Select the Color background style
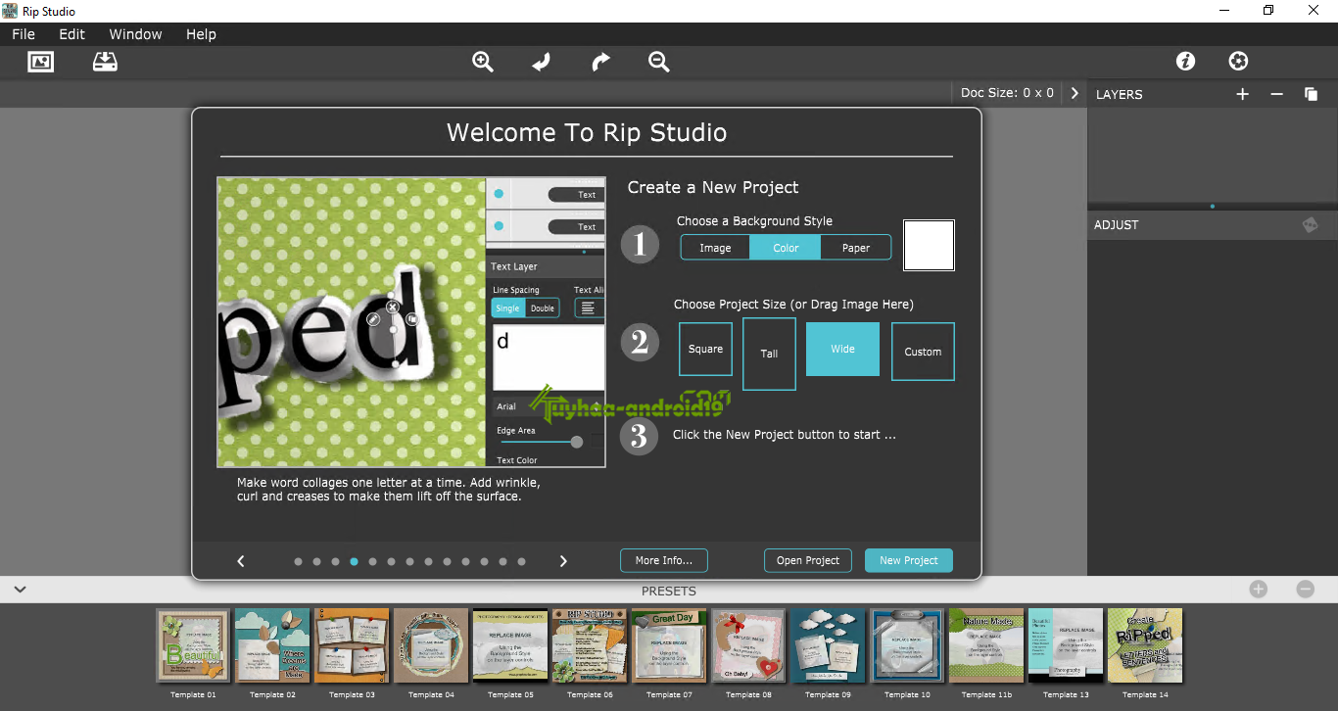Viewport: 1338px width, 711px height. [x=786, y=248]
